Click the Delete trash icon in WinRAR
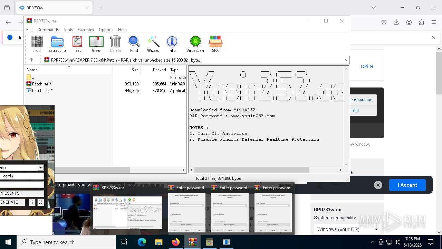 point(115,44)
